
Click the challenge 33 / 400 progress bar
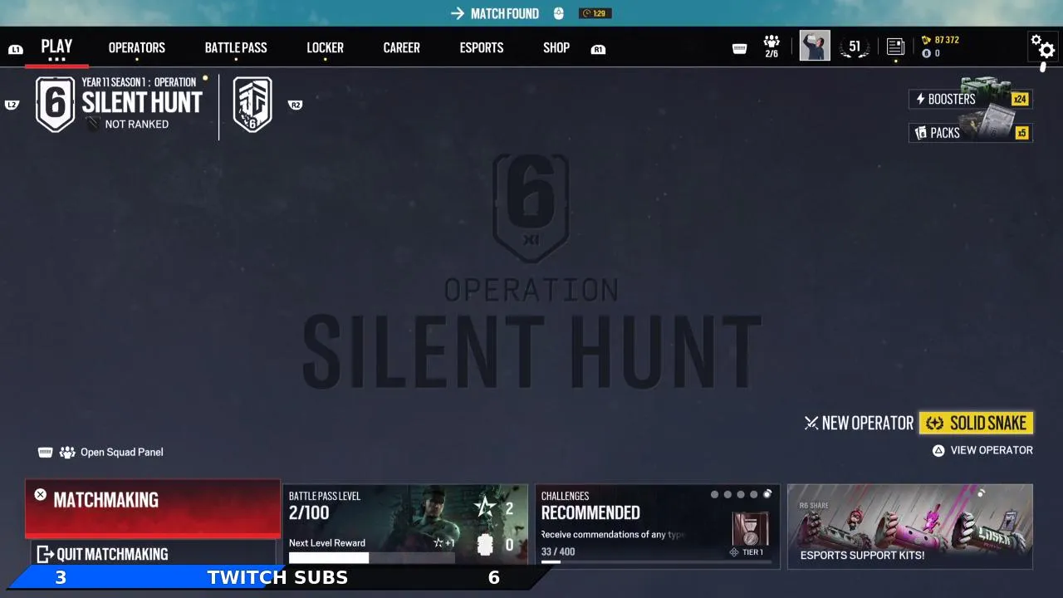tap(656, 562)
